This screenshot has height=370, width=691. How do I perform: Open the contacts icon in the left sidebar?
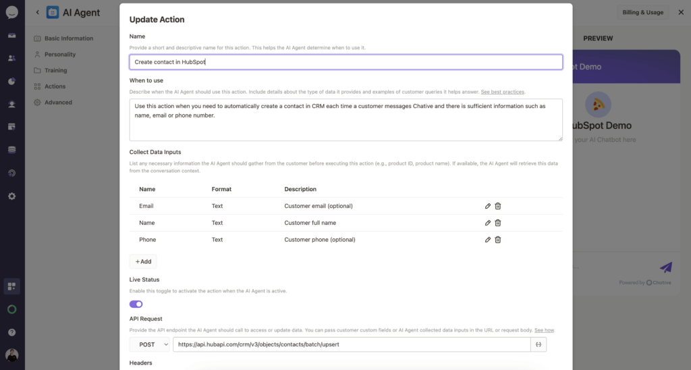(x=12, y=58)
